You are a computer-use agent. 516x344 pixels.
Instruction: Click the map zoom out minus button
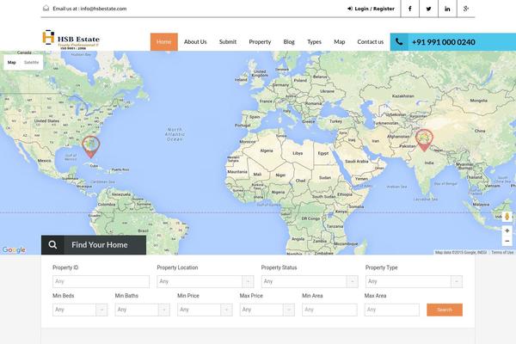pyautogui.click(x=507, y=242)
